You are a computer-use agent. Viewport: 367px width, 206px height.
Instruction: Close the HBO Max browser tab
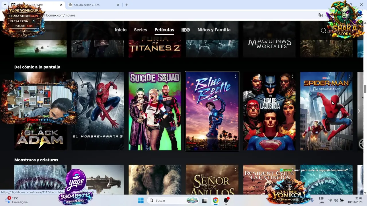[61, 5]
